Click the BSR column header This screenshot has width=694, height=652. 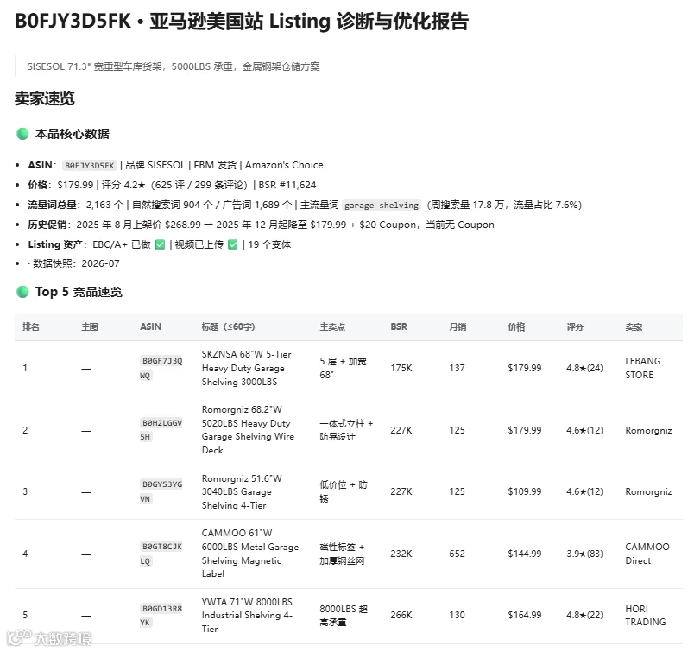click(x=399, y=327)
